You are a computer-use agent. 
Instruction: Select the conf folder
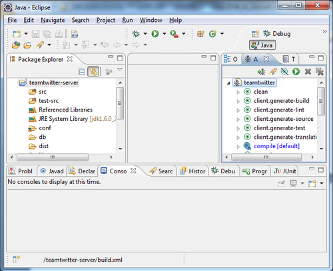point(39,128)
